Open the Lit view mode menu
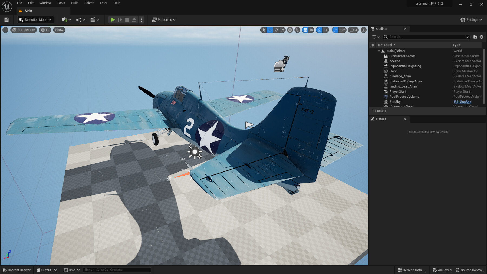487x274 pixels. click(x=45, y=30)
